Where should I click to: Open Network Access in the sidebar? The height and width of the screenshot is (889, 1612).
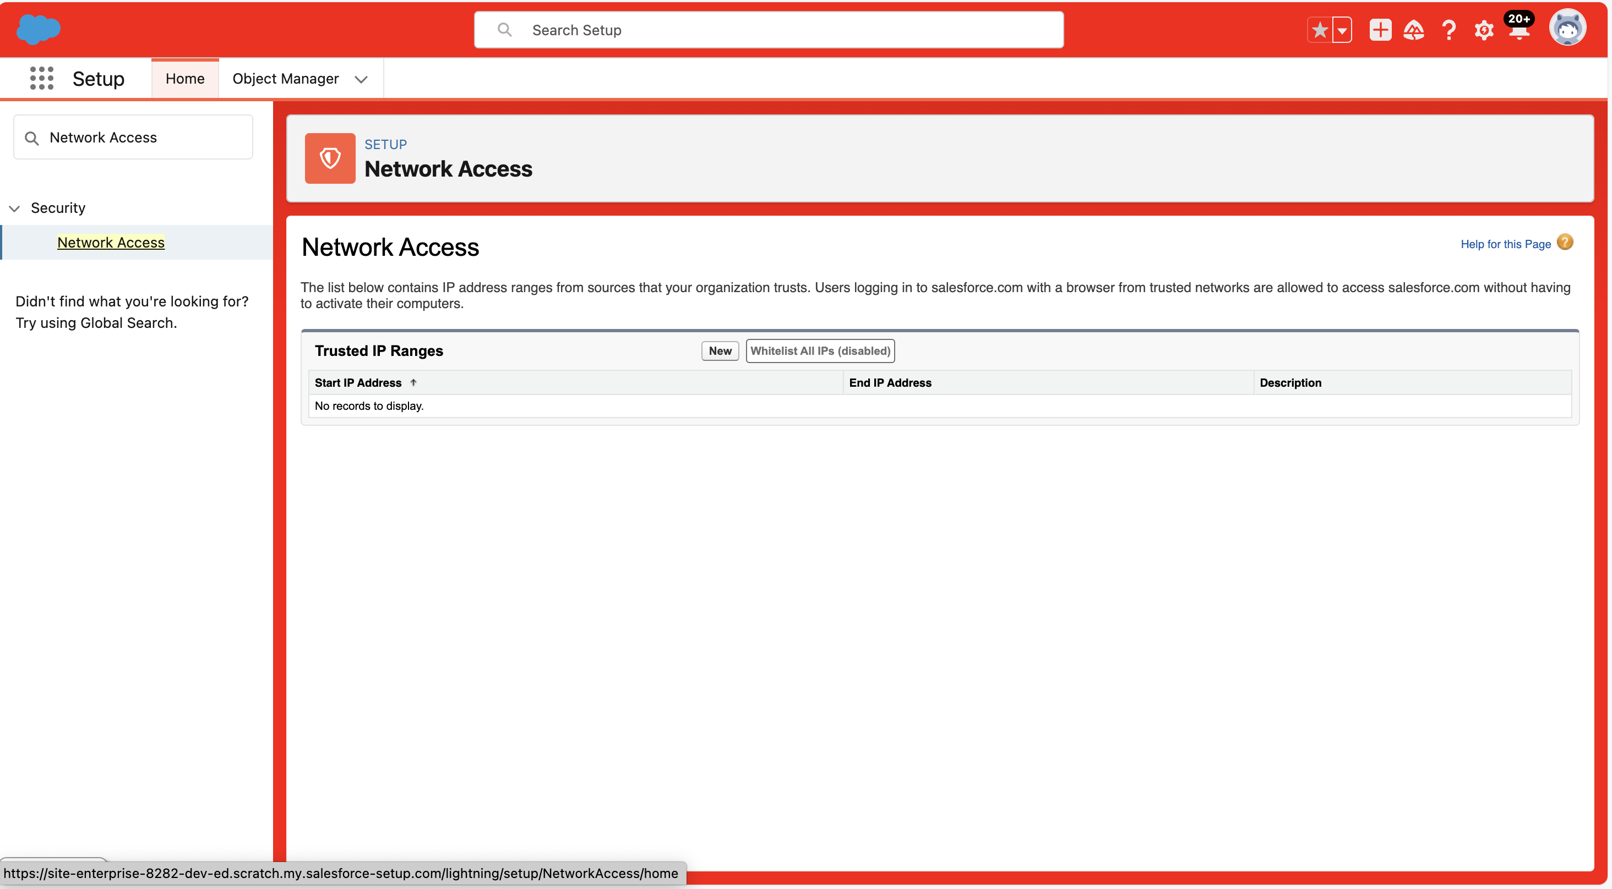pyautogui.click(x=111, y=242)
